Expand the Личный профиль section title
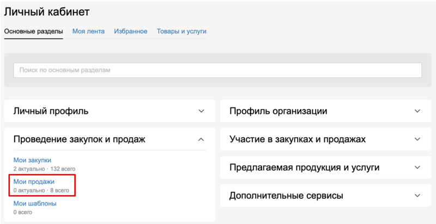This screenshot has width=436, height=224. (x=51, y=111)
